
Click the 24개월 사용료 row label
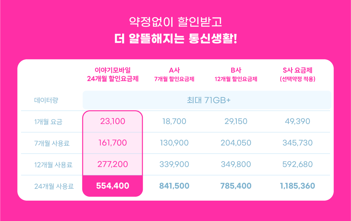(54, 186)
